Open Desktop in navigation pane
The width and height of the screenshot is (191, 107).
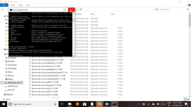pos(11,61)
